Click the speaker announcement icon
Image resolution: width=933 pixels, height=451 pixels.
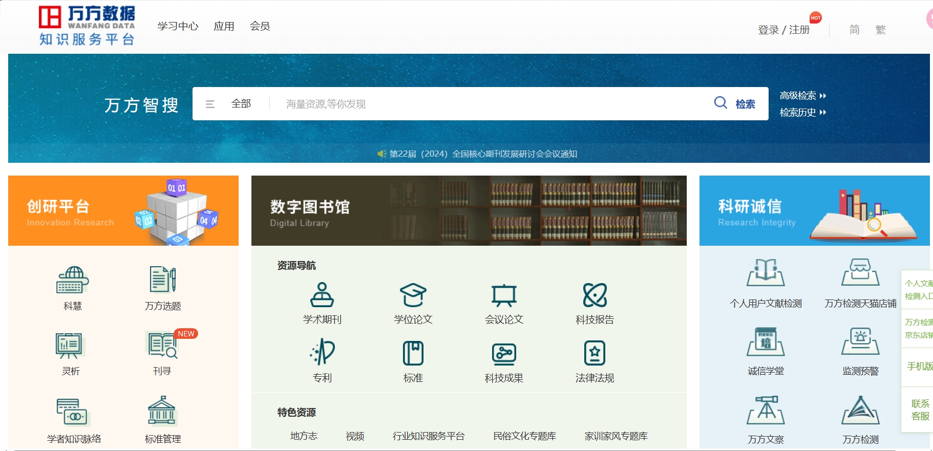coord(381,154)
